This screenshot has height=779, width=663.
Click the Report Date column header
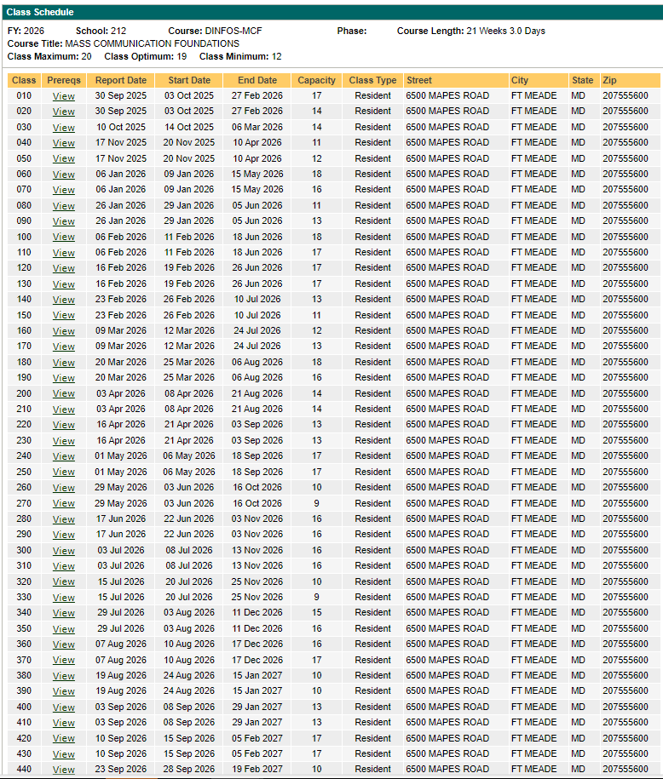coord(121,81)
